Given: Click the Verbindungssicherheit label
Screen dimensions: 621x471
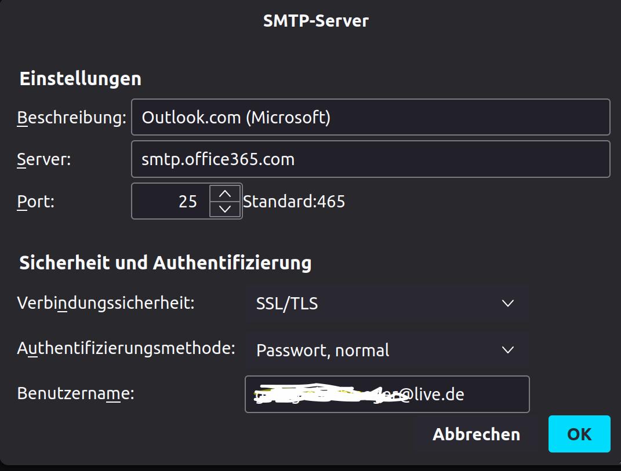Looking at the screenshot, I should [106, 302].
